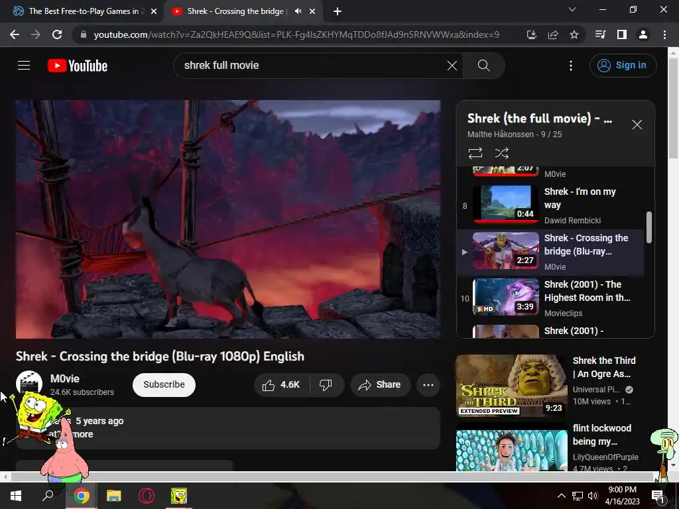Open the network icon in system tray

click(578, 496)
